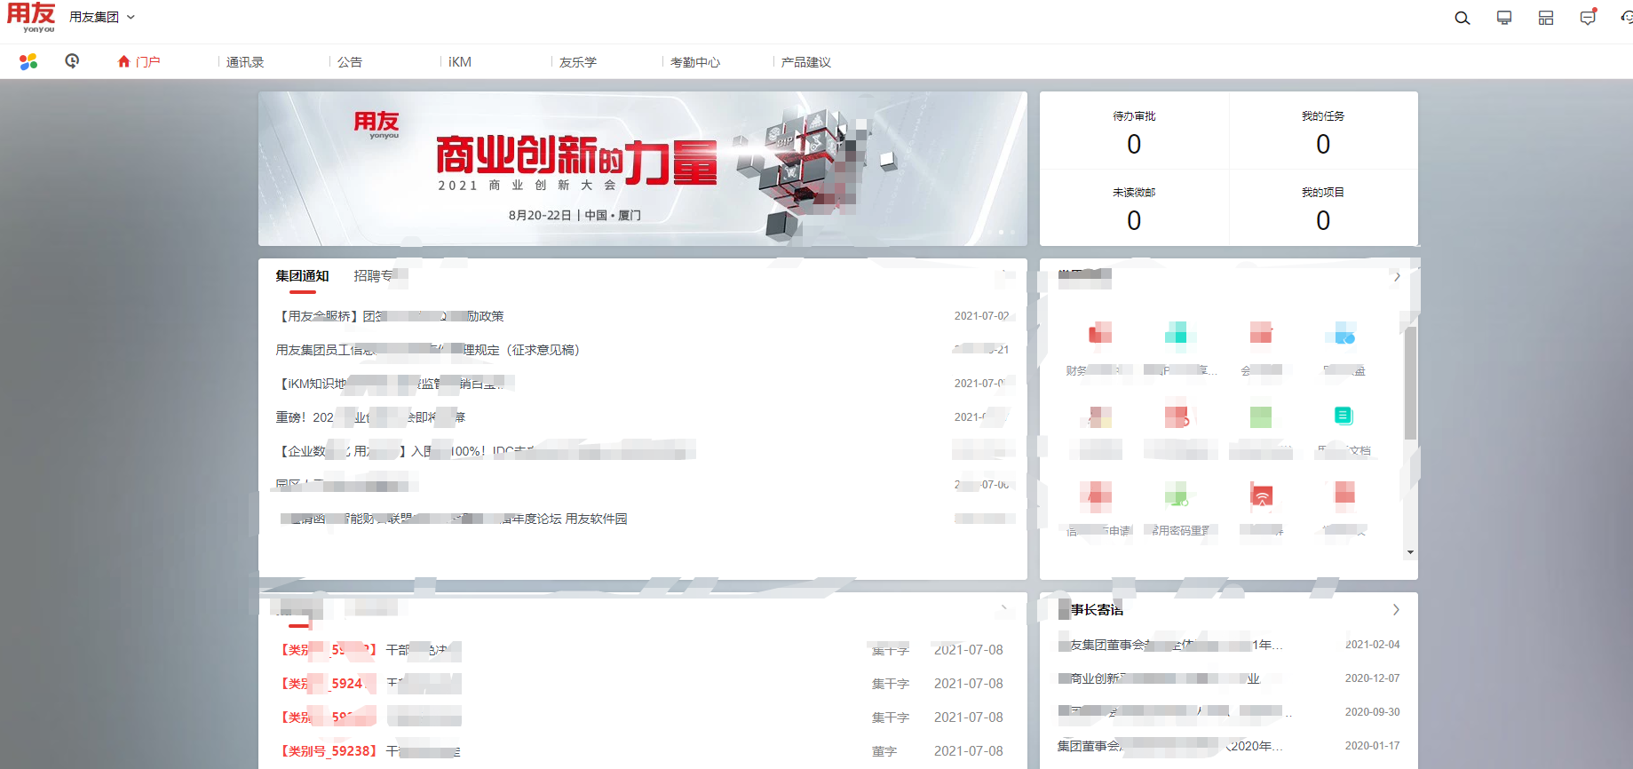Screen dimensions: 1633x769
Task: Open the message row dated 2020-01-17
Action: point(1229,746)
